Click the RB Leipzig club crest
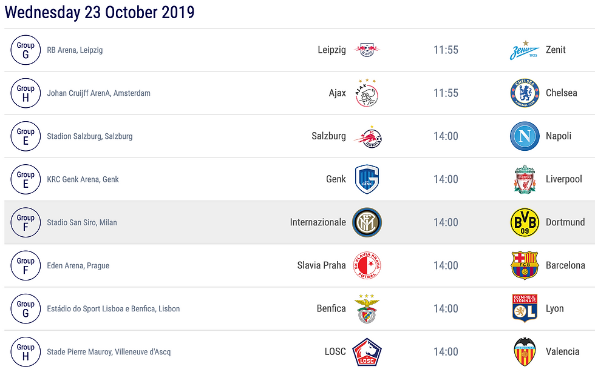 (367, 50)
